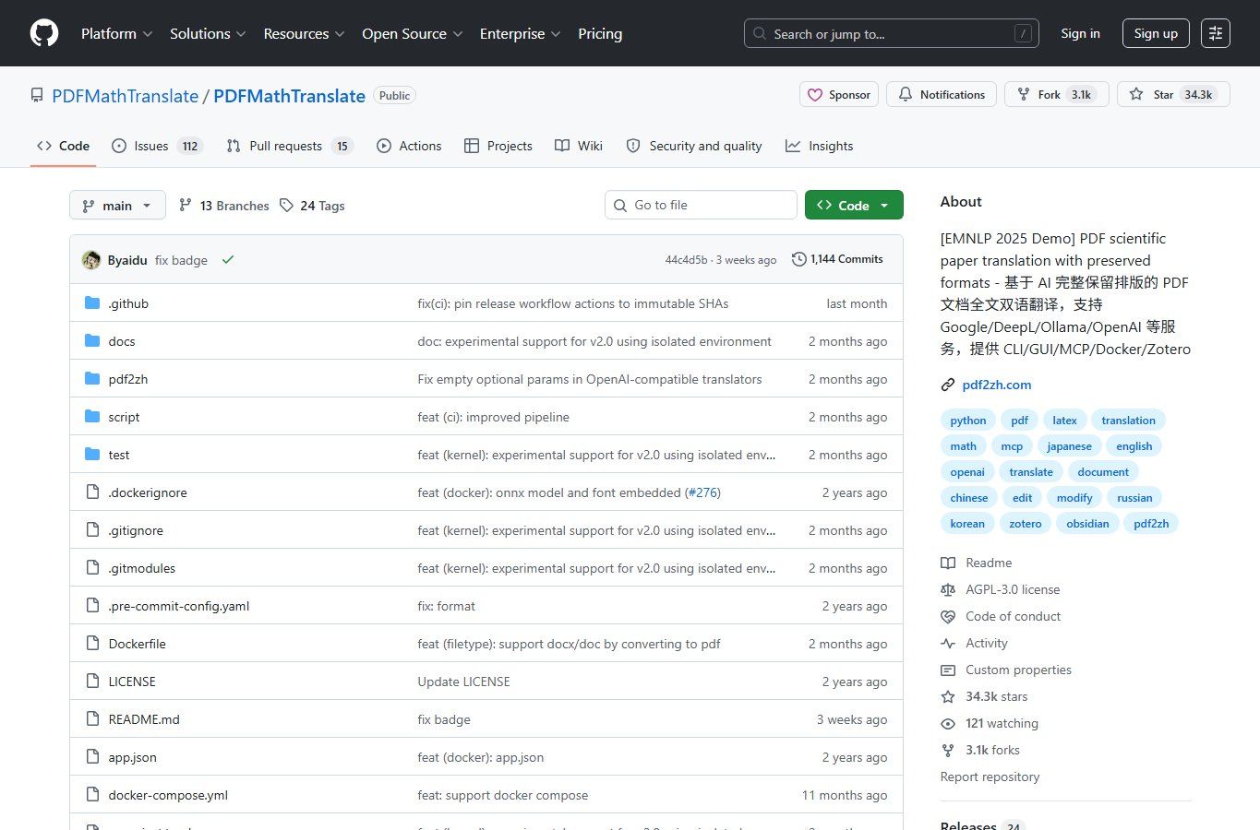
Task: Open the Actions tab
Action: [409, 146]
